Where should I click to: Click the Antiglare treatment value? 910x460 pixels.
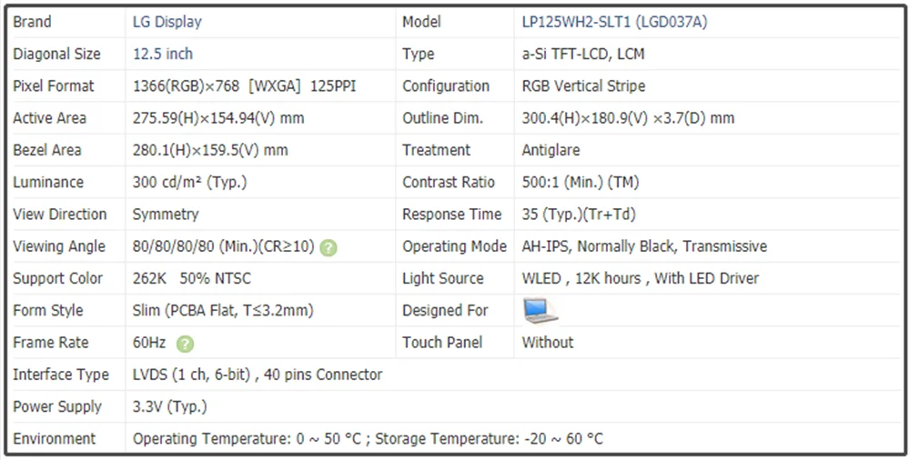(x=551, y=150)
